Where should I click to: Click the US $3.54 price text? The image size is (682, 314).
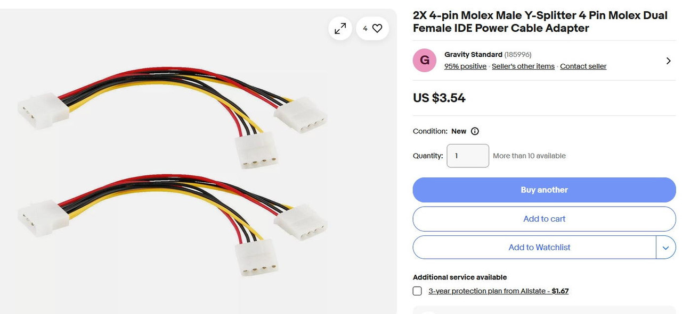pyautogui.click(x=439, y=98)
